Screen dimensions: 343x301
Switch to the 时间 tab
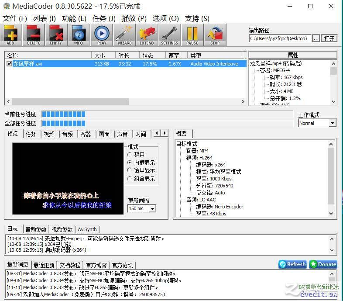(x=141, y=134)
